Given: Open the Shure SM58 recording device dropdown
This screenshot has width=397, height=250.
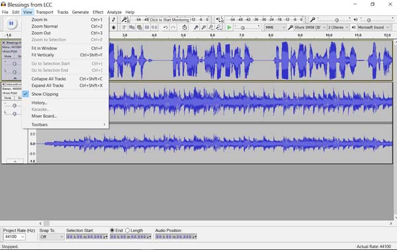Looking at the screenshot, I should click(310, 27).
